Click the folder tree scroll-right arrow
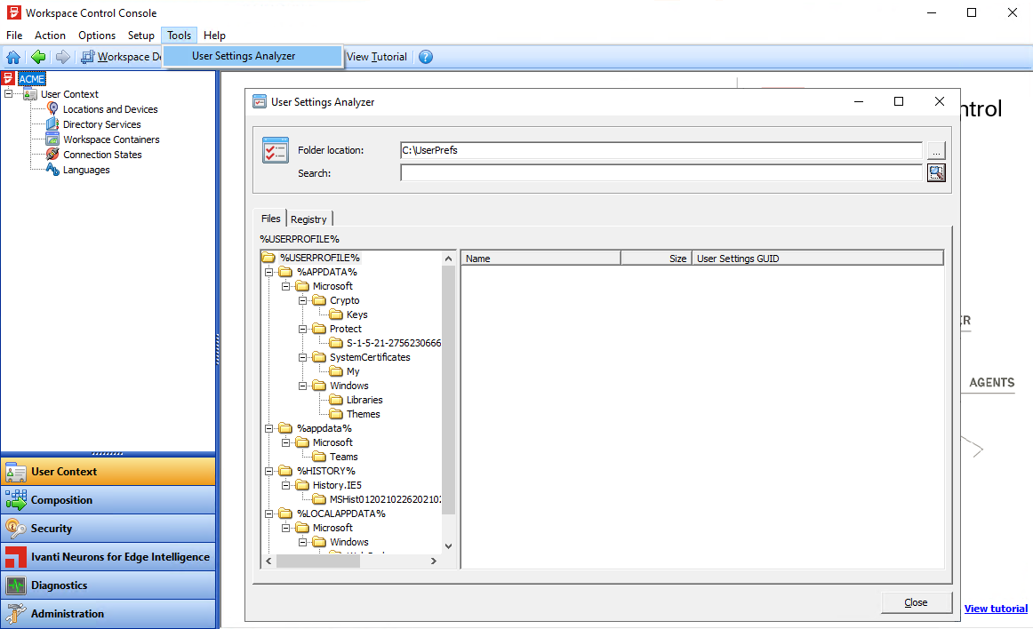The height and width of the screenshot is (629, 1033). (434, 561)
